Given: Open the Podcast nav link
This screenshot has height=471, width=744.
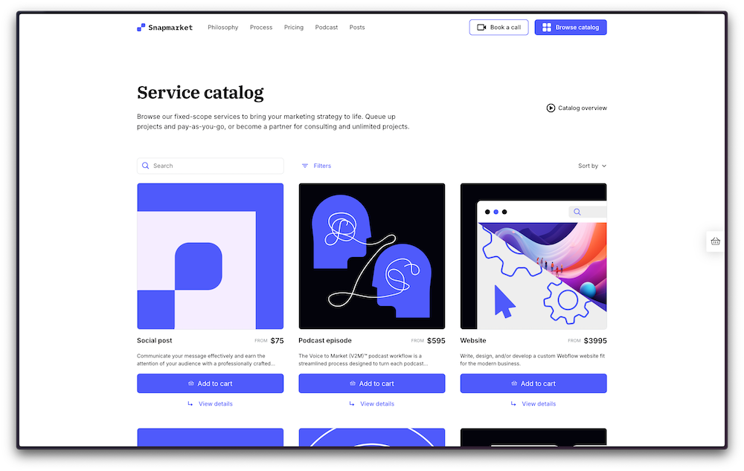Looking at the screenshot, I should [x=327, y=27].
